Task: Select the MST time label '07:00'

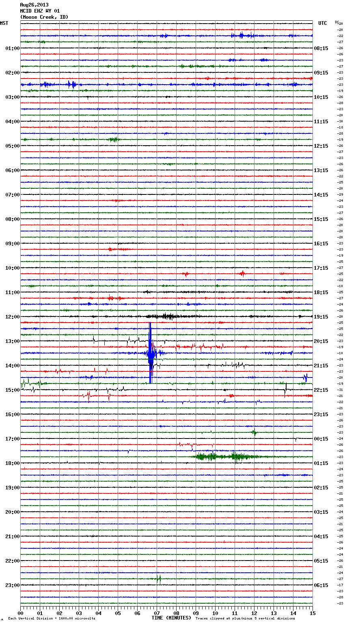Action: pos(12,194)
